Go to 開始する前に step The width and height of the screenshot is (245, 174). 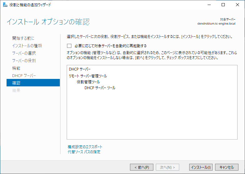(23, 38)
